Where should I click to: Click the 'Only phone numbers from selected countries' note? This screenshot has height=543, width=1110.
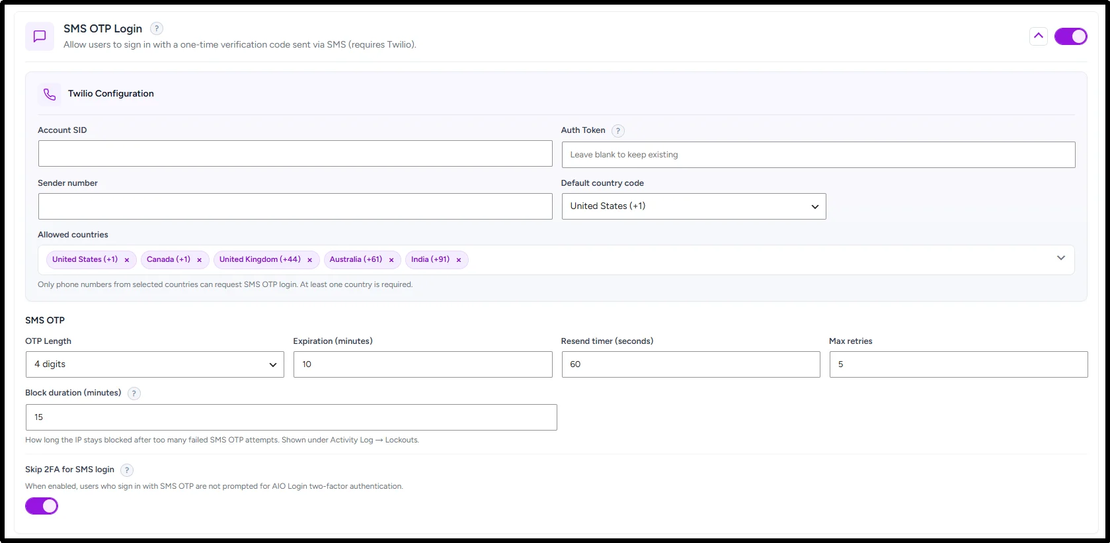pyautogui.click(x=225, y=284)
